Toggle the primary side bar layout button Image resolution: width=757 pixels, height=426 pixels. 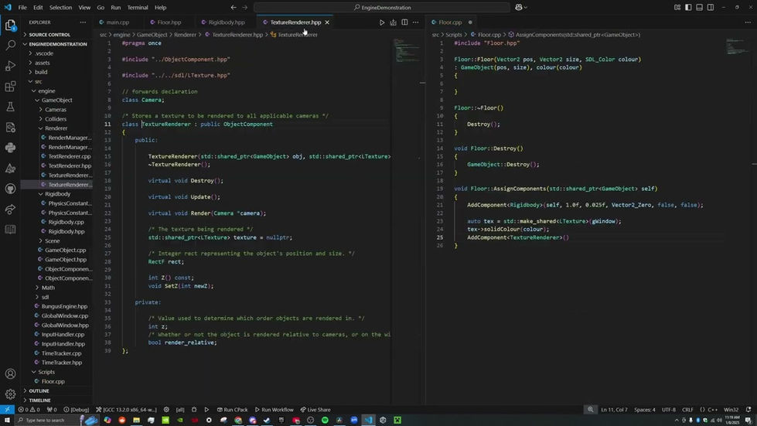688,7
